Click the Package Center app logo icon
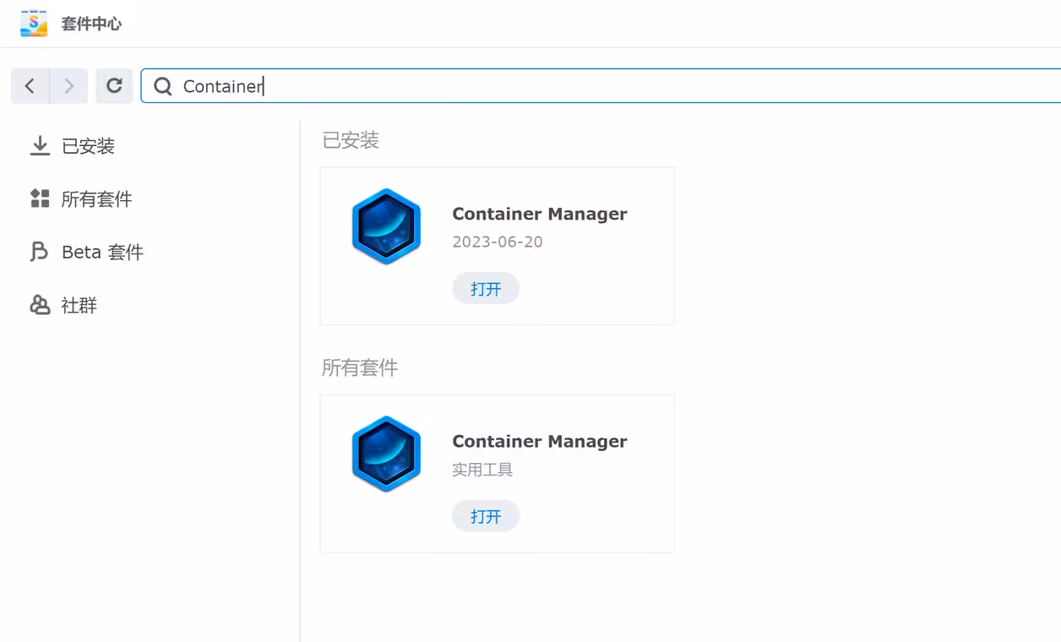Image resolution: width=1061 pixels, height=642 pixels. [x=34, y=23]
